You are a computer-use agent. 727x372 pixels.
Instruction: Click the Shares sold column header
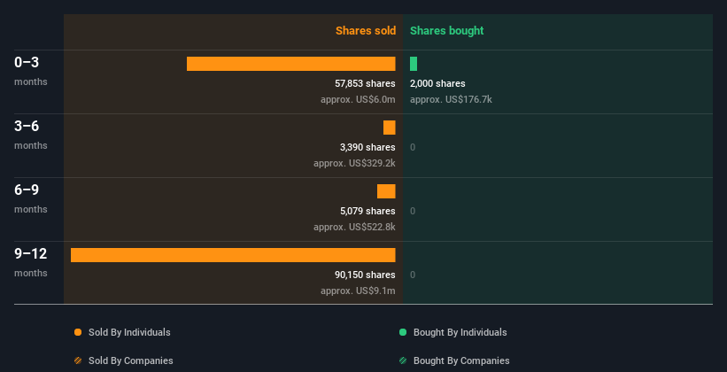366,31
